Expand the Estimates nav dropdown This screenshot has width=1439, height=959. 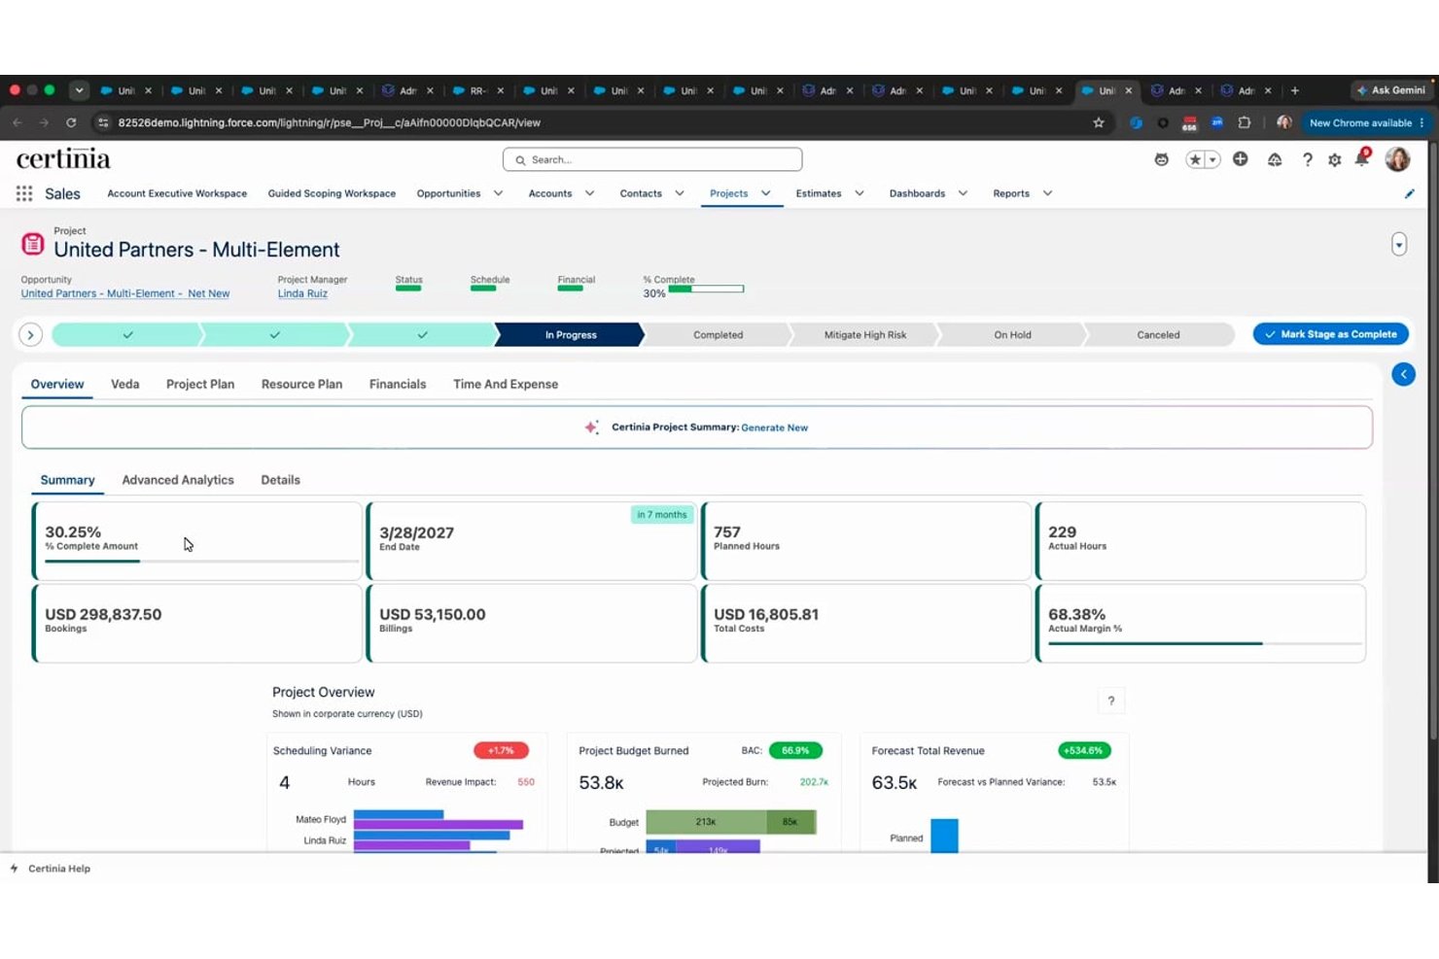860,193
